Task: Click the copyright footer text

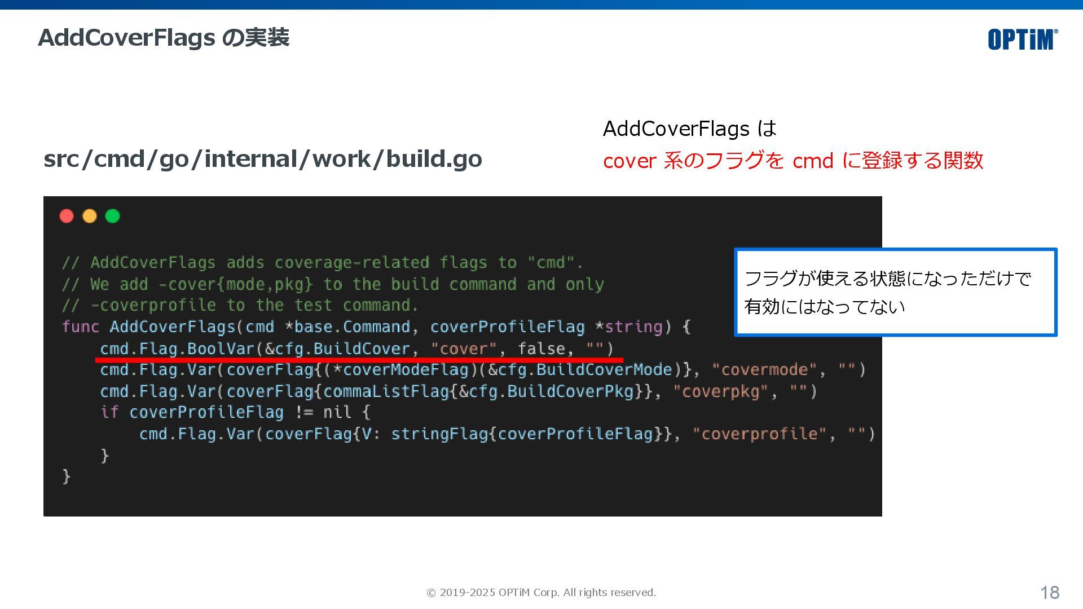Action: 541,593
